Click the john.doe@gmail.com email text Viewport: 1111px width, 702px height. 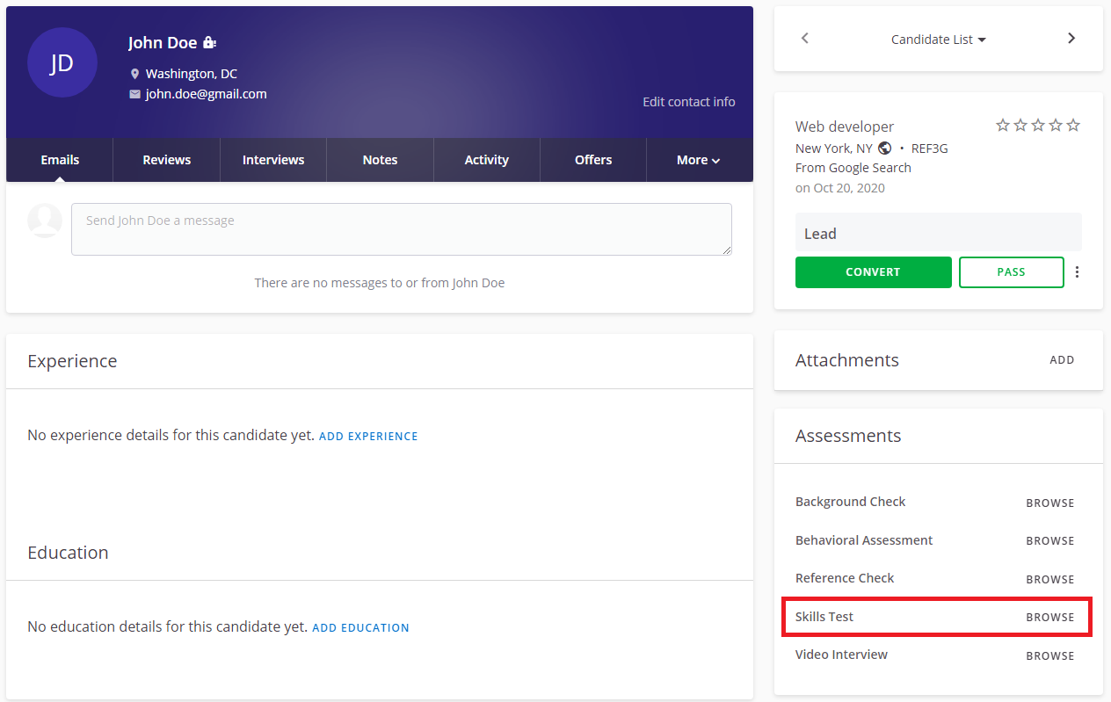[207, 94]
